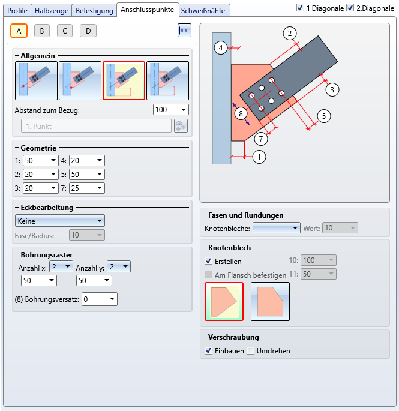The width and height of the screenshot is (399, 411).
Task: Click dimension marker 3 in preview
Action: 332,89
